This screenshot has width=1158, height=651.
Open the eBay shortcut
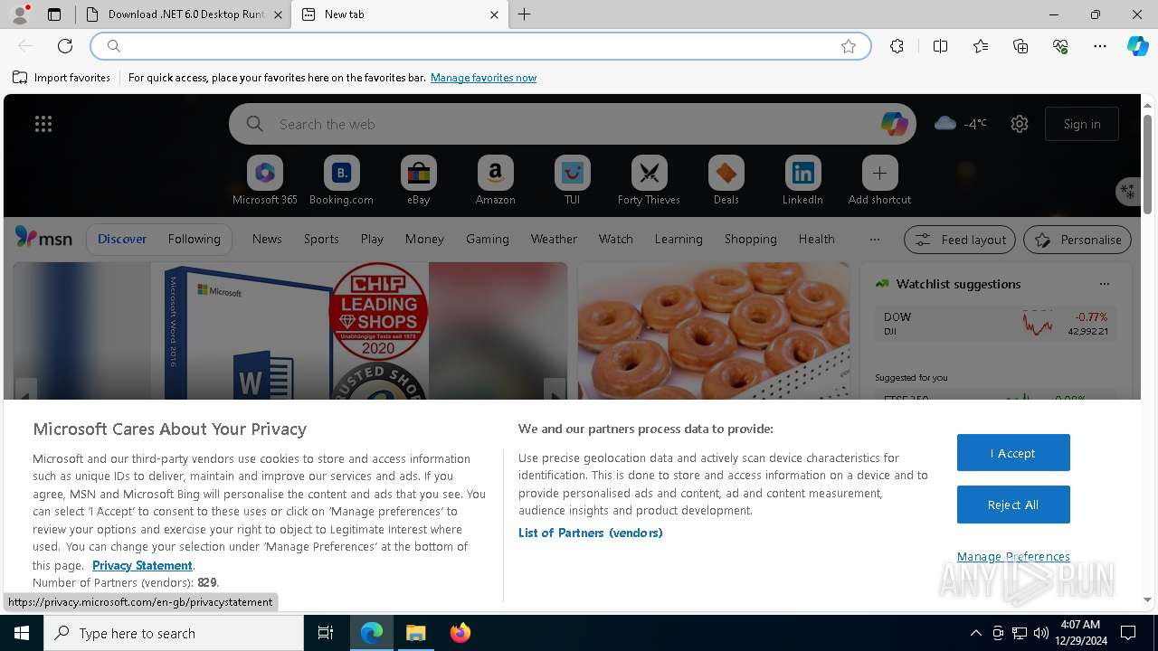pos(418,180)
